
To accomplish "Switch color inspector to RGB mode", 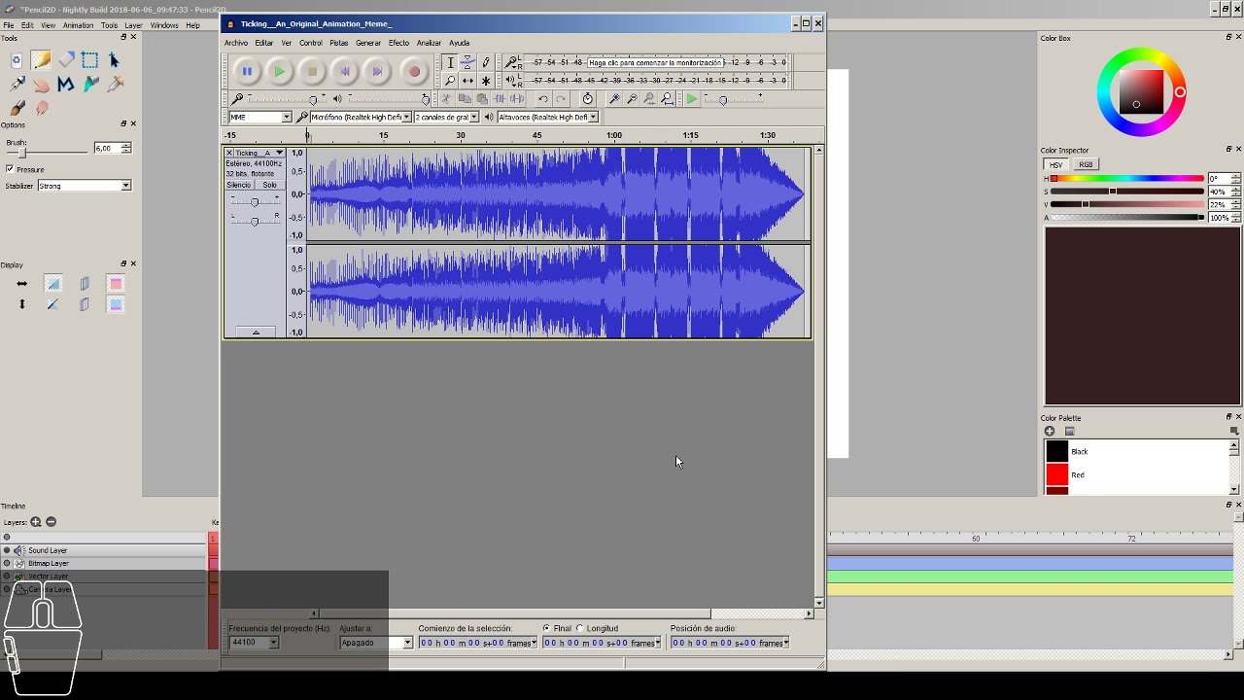I will pyautogui.click(x=1086, y=164).
